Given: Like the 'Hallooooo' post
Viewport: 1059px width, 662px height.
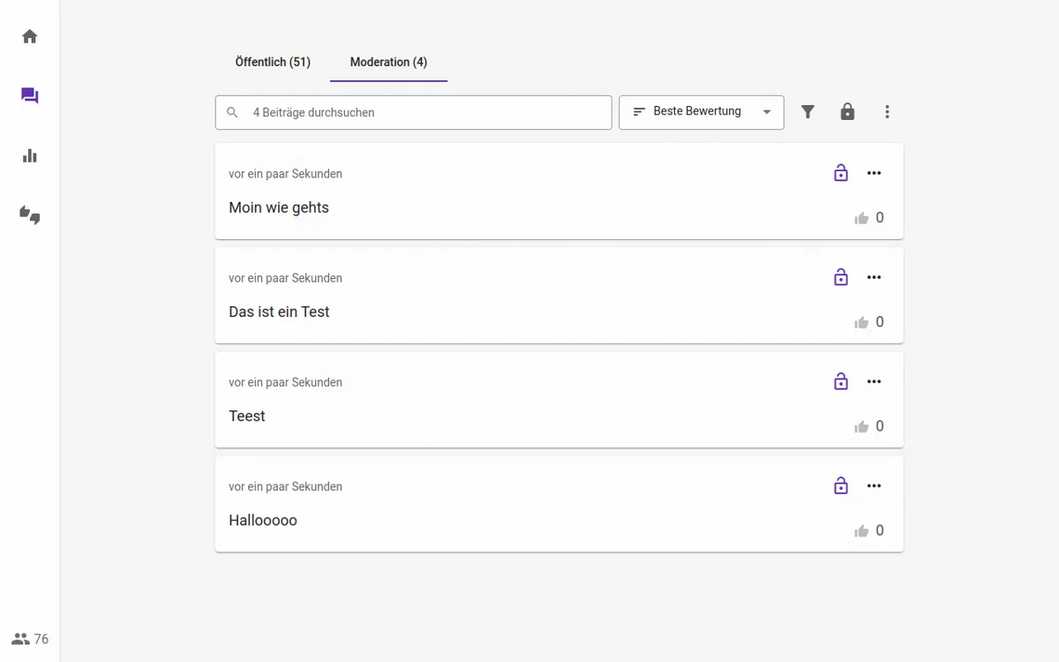Looking at the screenshot, I should point(861,530).
